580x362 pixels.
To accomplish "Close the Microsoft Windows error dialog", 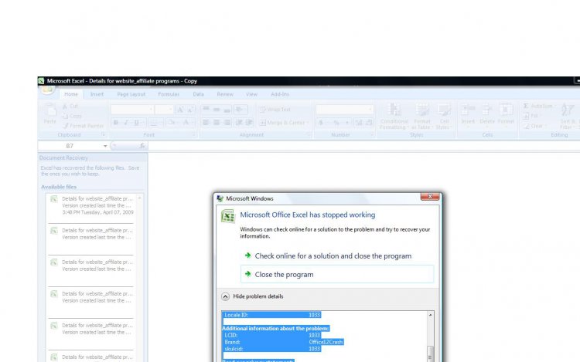I will point(430,197).
